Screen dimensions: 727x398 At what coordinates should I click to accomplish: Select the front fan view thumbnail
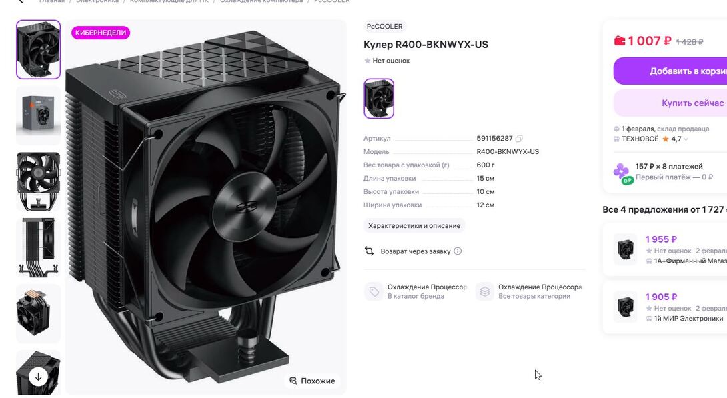[39, 181]
